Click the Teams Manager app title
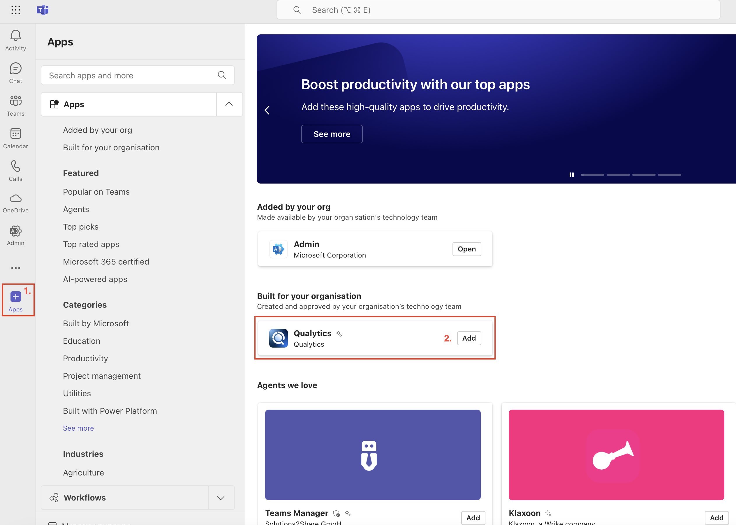 pos(296,513)
